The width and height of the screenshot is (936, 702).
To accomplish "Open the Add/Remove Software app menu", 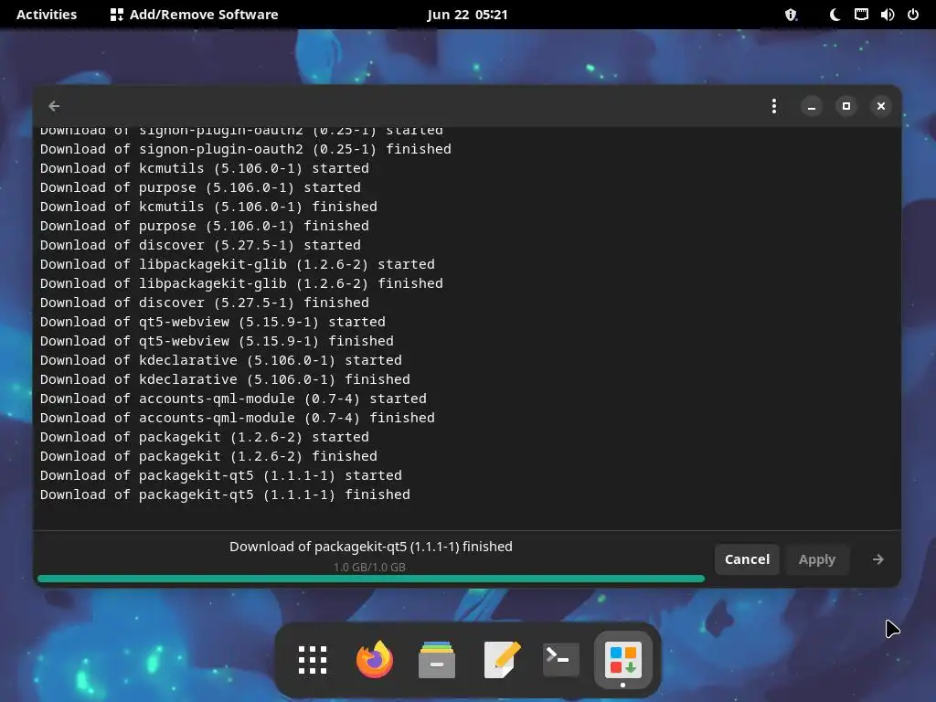I will (195, 15).
